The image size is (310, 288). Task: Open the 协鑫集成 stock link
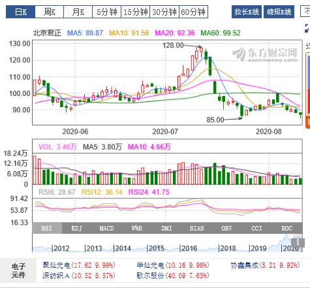pyautogui.click(x=245, y=265)
